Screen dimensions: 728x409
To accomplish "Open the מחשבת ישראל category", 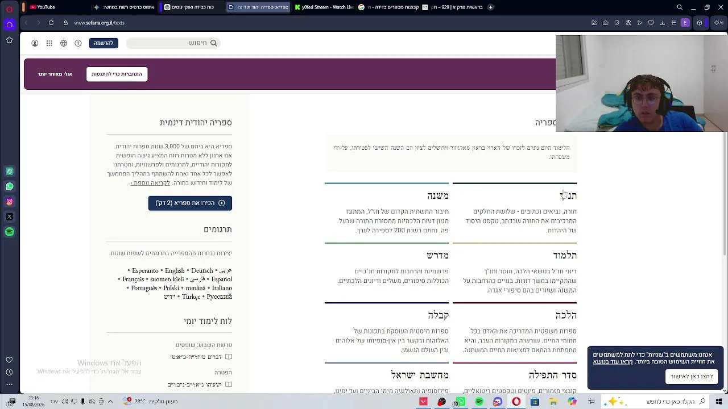I will pyautogui.click(x=420, y=374).
